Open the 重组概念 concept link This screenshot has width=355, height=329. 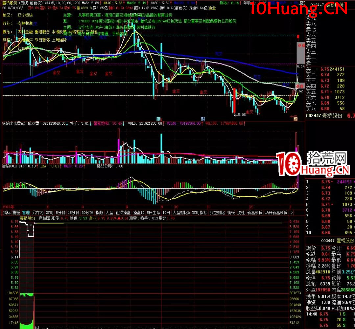coord(42,32)
